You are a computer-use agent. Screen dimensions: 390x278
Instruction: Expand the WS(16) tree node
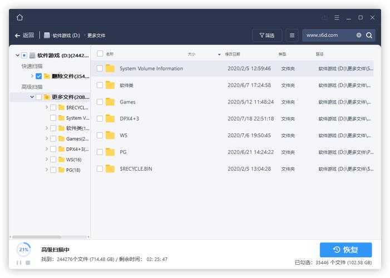pyautogui.click(x=47, y=159)
